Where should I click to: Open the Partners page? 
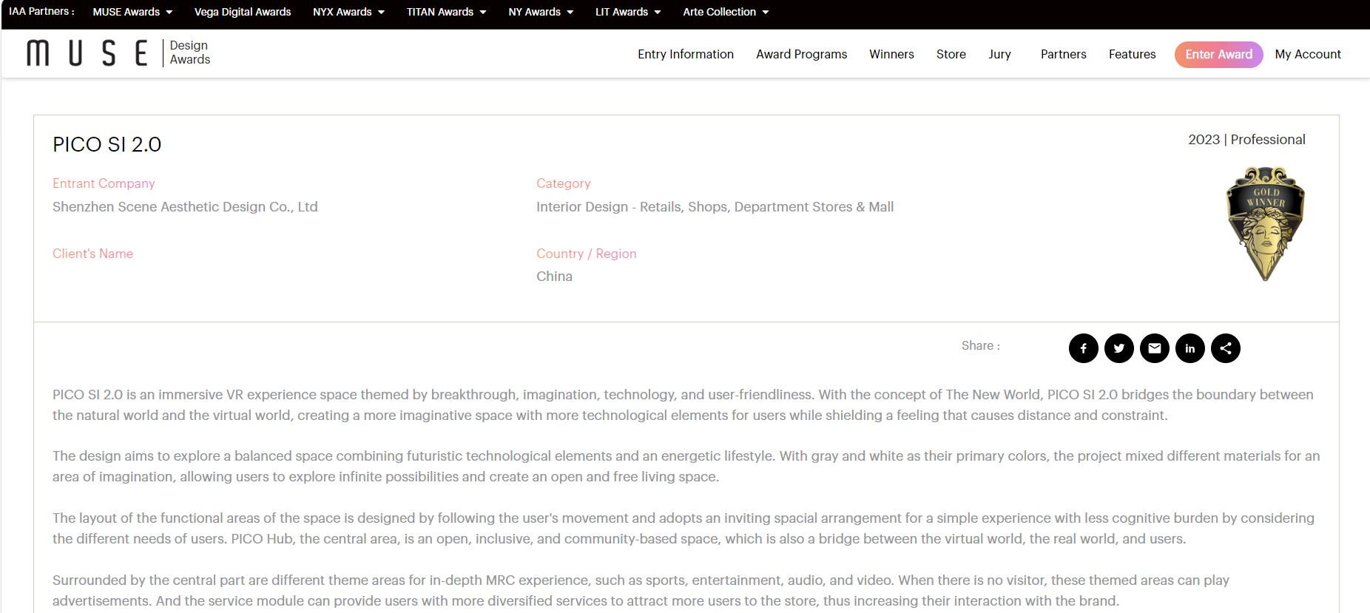coord(1063,54)
